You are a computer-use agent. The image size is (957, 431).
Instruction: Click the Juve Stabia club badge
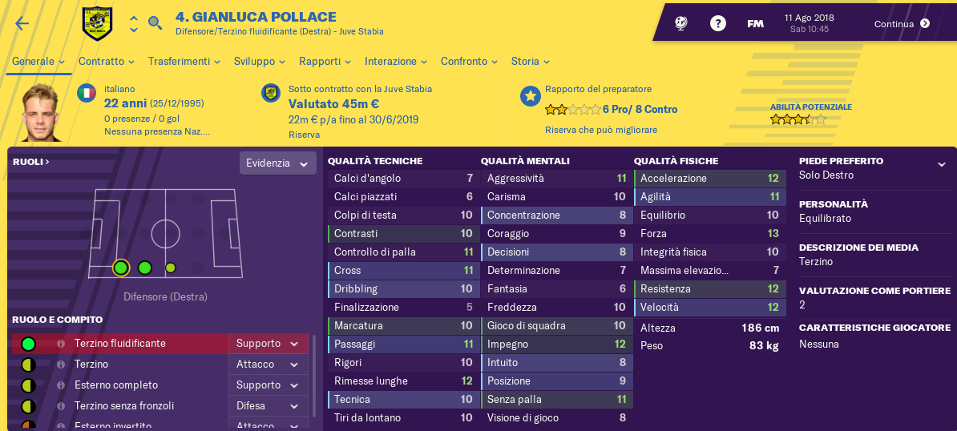tap(98, 24)
